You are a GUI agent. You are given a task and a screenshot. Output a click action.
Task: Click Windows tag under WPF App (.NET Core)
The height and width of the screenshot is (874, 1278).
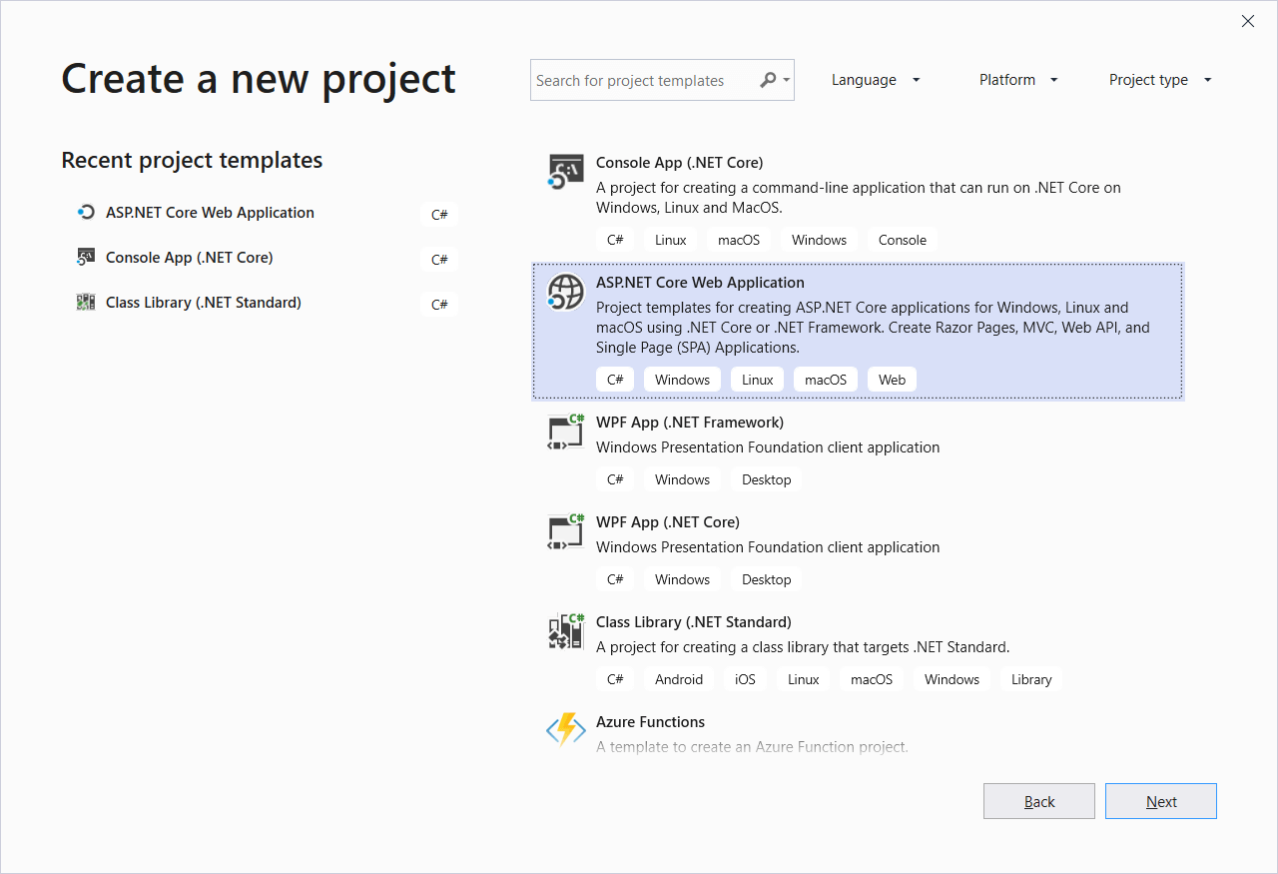pos(682,579)
